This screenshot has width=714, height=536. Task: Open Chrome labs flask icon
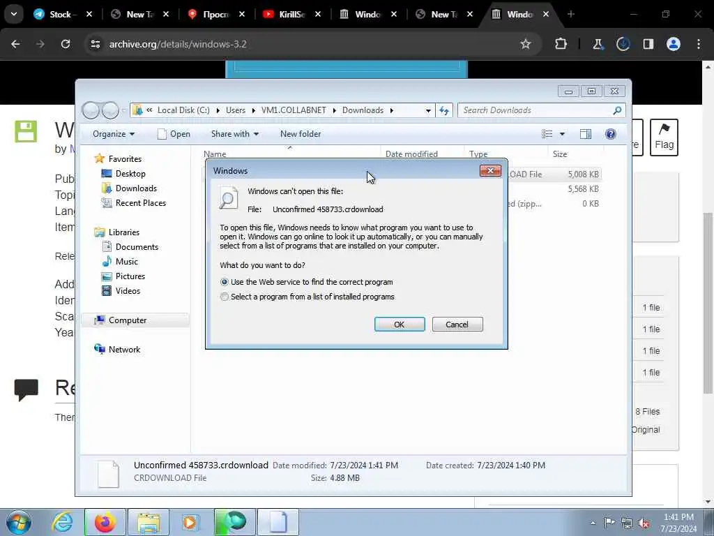(598, 44)
